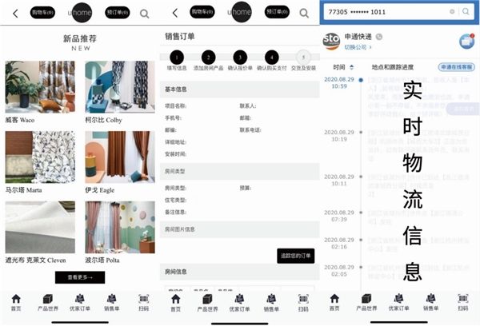Clear the tracking number with the X icon
This screenshot has width=480, height=326.
(451, 12)
